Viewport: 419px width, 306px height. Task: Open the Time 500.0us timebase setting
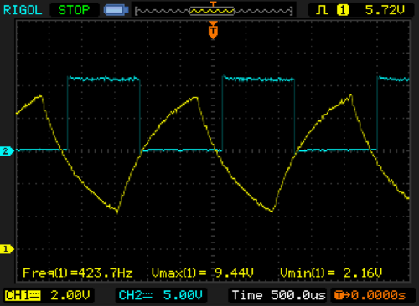pyautogui.click(x=278, y=295)
